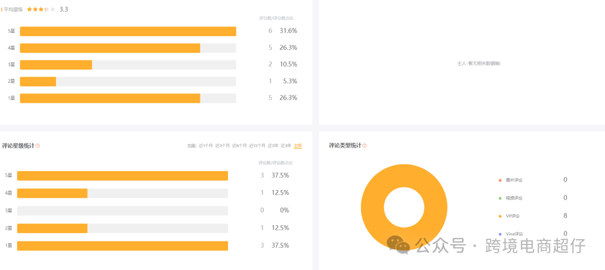Screen dimensions: 605x270
Task: Click the average star rating stars
Action: click(x=41, y=10)
